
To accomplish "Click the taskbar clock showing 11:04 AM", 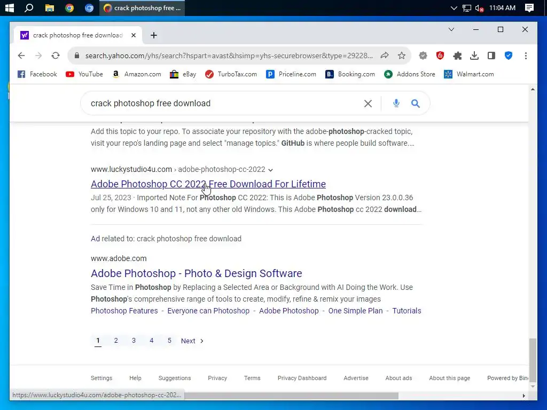I will point(502,7).
